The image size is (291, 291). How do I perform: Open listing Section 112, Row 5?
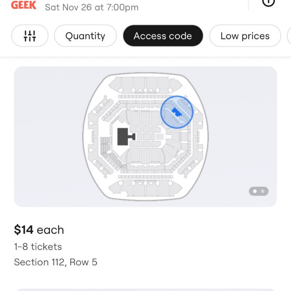(56, 262)
